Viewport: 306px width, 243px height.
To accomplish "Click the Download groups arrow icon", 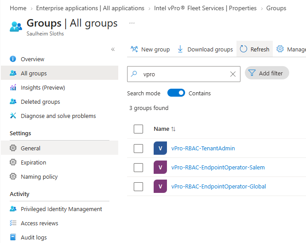I will pos(180,49).
